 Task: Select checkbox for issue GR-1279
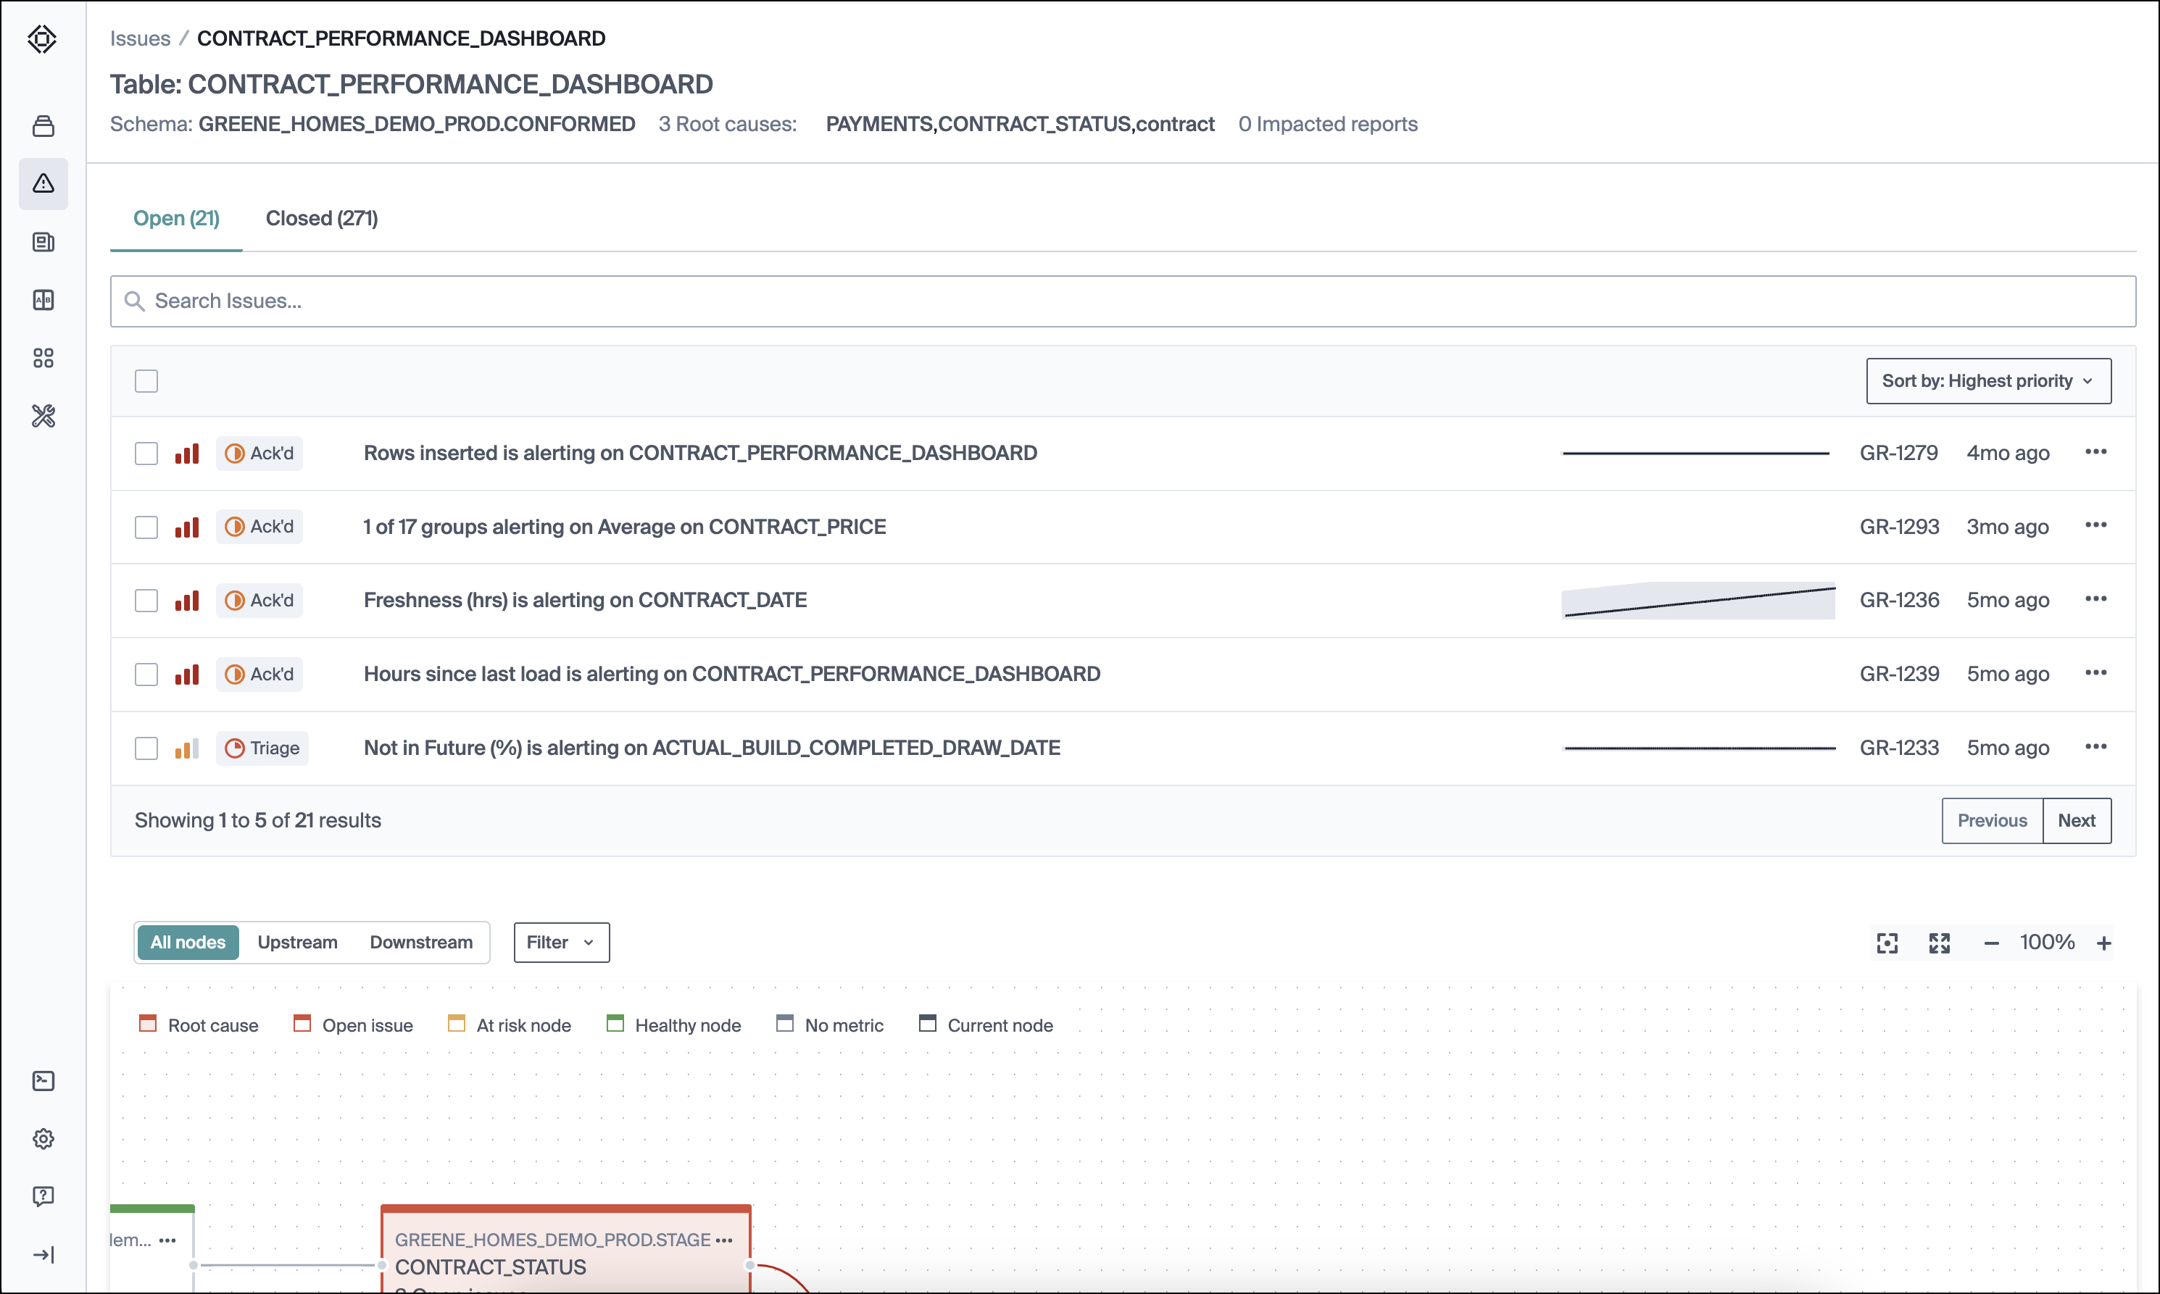tap(146, 454)
